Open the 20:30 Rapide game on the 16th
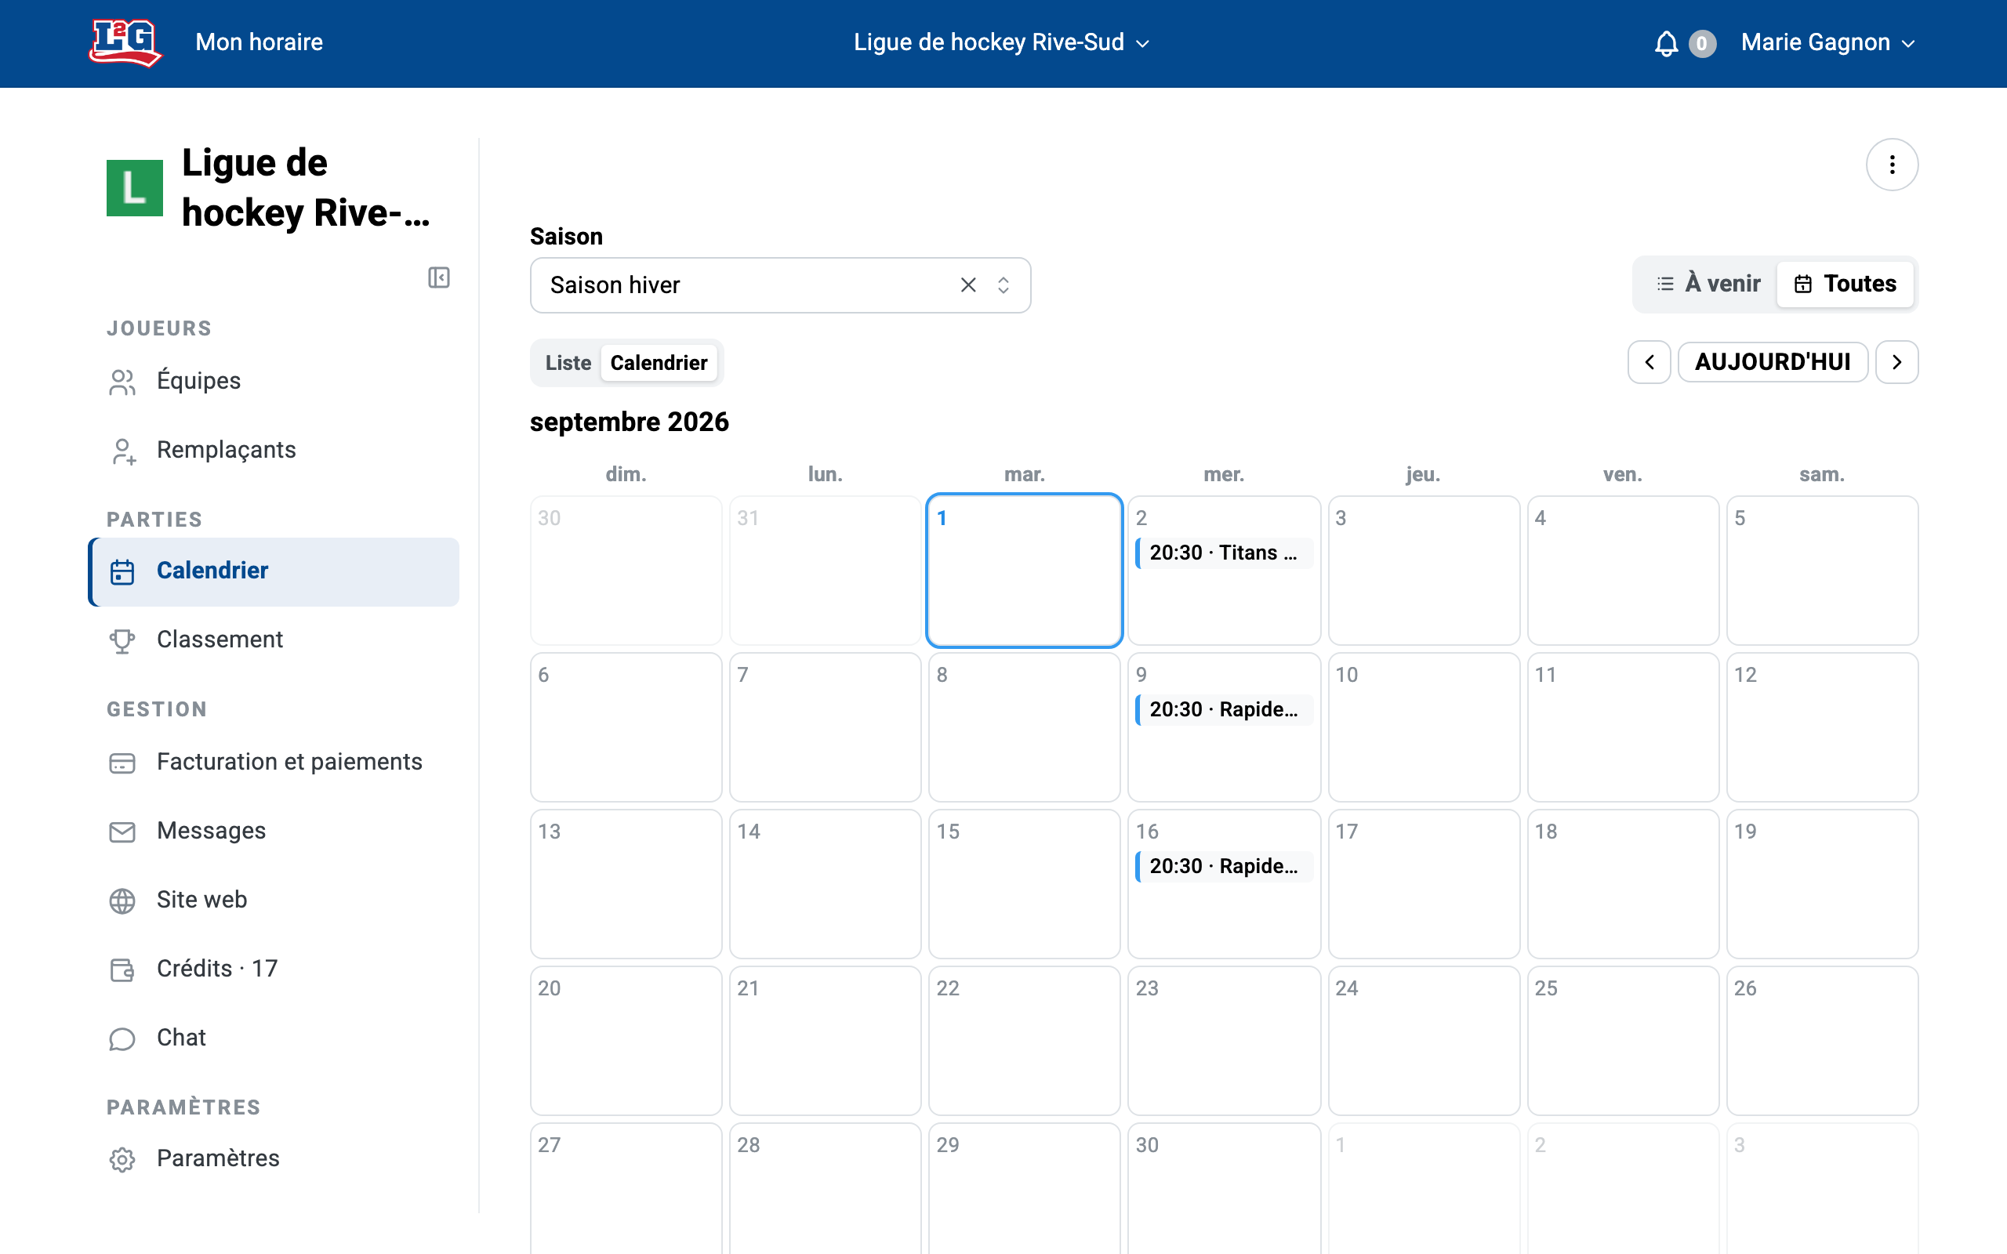 (x=1223, y=867)
